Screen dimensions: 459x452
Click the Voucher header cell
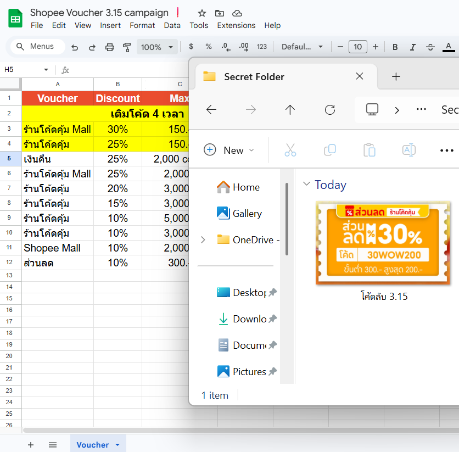click(58, 98)
